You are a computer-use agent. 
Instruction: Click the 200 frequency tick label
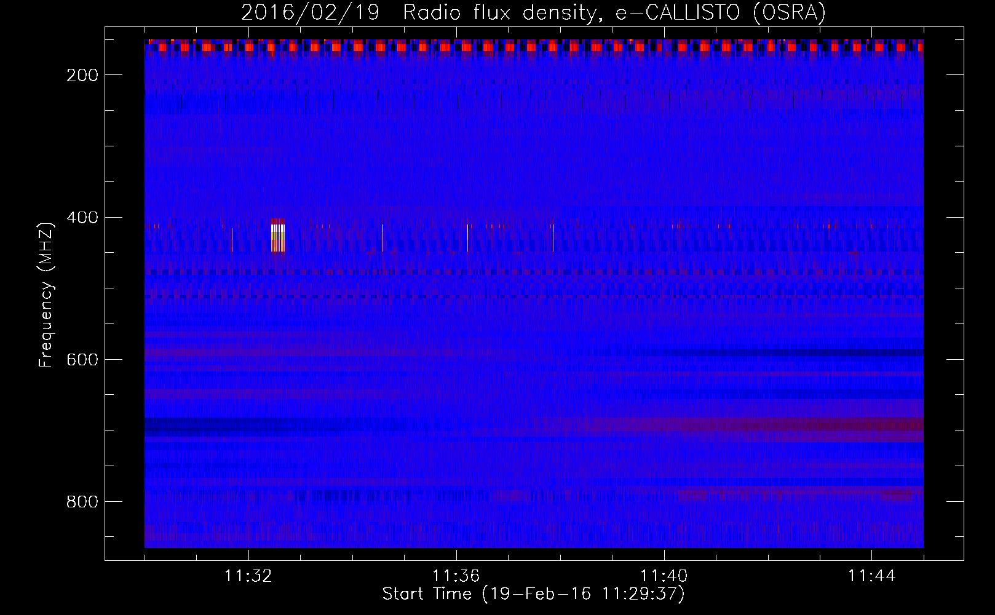[x=82, y=75]
